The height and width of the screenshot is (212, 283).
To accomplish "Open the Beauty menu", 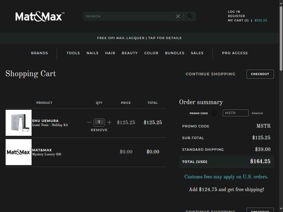I will pos(130,53).
